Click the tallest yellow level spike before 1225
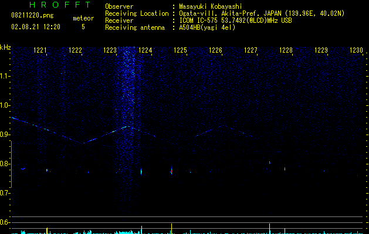Viewport: 369px width, 234px height. 171,229
